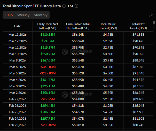Select the Mar 13,2026 date cell

click(x=18, y=35)
